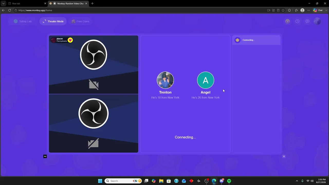Click the camera-off icon in bottom video
The width and height of the screenshot is (329, 185).
(x=93, y=143)
